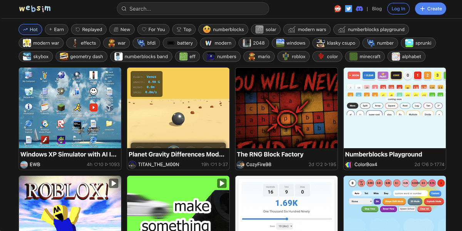The width and height of the screenshot is (462, 231).
Task: Click ColorBox4 author avatar
Action: (x=349, y=164)
